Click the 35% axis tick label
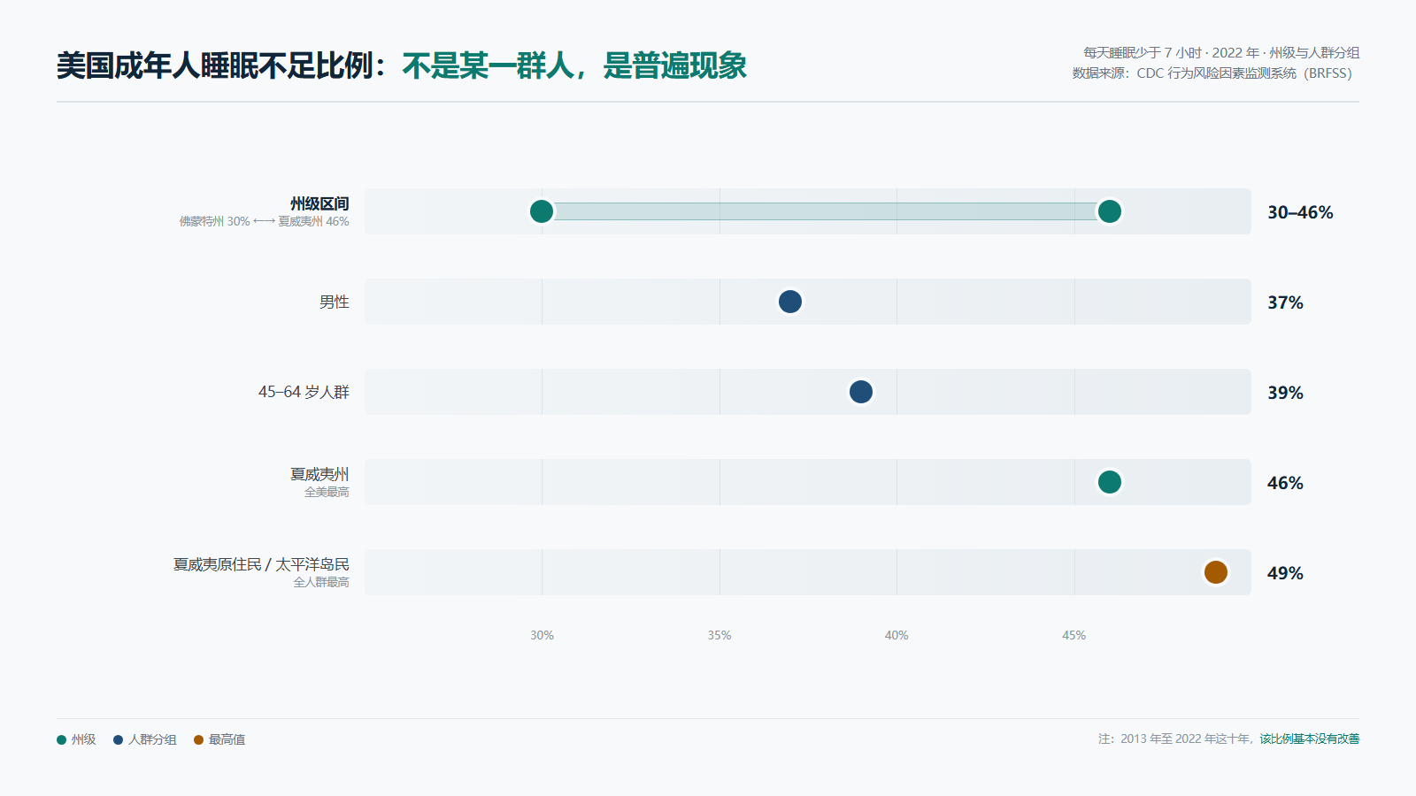This screenshot has width=1416, height=796. pyautogui.click(x=720, y=635)
